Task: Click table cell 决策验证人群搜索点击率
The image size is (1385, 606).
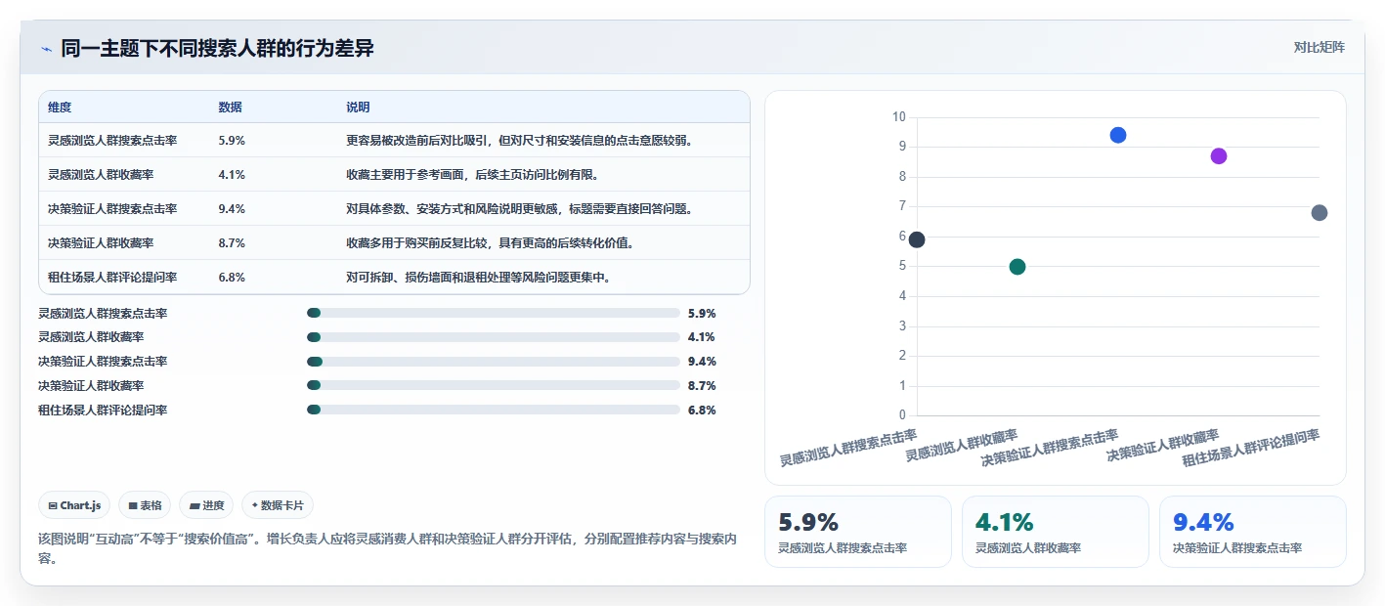Action: coord(112,208)
